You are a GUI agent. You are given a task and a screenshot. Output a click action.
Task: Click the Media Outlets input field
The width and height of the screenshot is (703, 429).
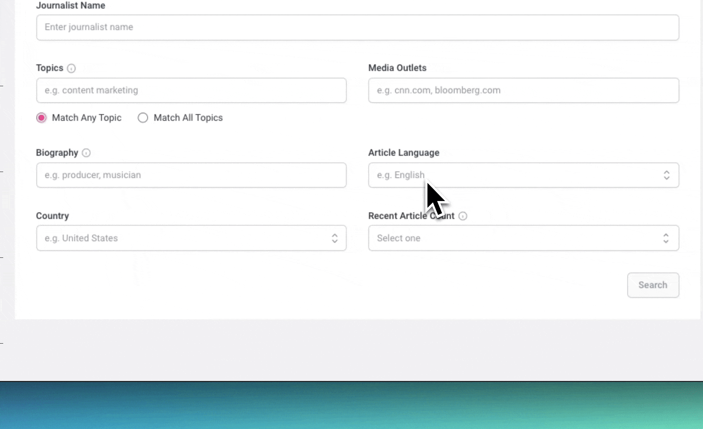click(x=523, y=91)
